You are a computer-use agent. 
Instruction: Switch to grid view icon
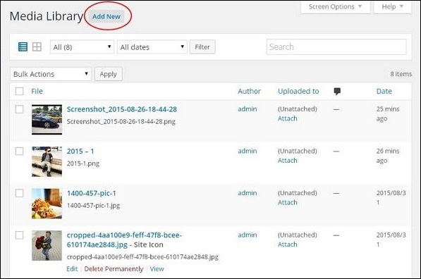tap(37, 47)
